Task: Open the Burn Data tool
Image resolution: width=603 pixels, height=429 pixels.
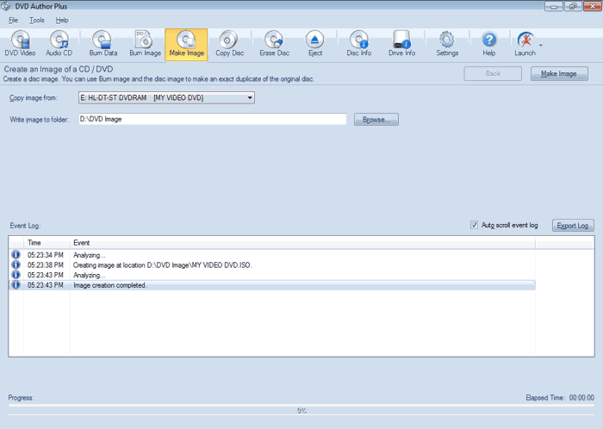Action: point(103,43)
